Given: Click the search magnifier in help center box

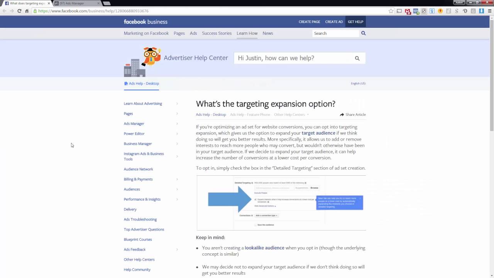Looking at the screenshot, I should [x=357, y=58].
